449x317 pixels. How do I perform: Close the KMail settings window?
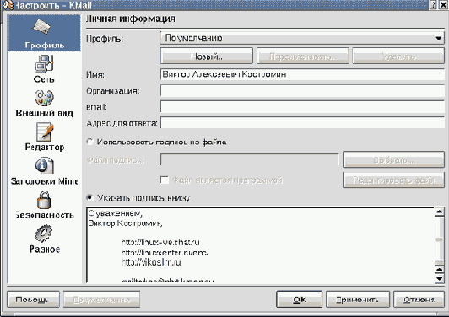[x=444, y=4]
